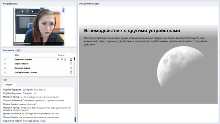220x124 pixels.
Task: Click red presentation icon in Привалова Марина row
Action: click(65, 60)
